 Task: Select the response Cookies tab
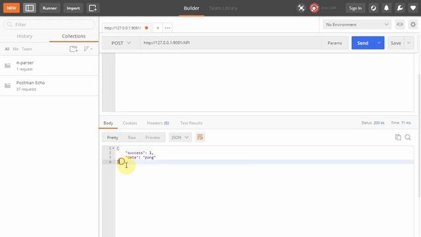click(130, 123)
